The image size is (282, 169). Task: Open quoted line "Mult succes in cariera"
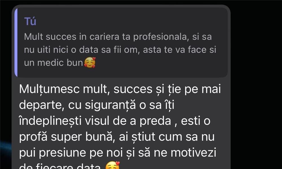(x=118, y=37)
